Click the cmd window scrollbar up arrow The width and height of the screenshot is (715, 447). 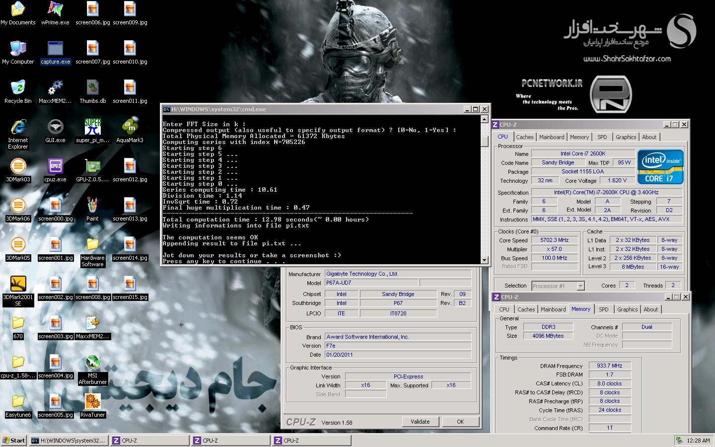pos(485,119)
